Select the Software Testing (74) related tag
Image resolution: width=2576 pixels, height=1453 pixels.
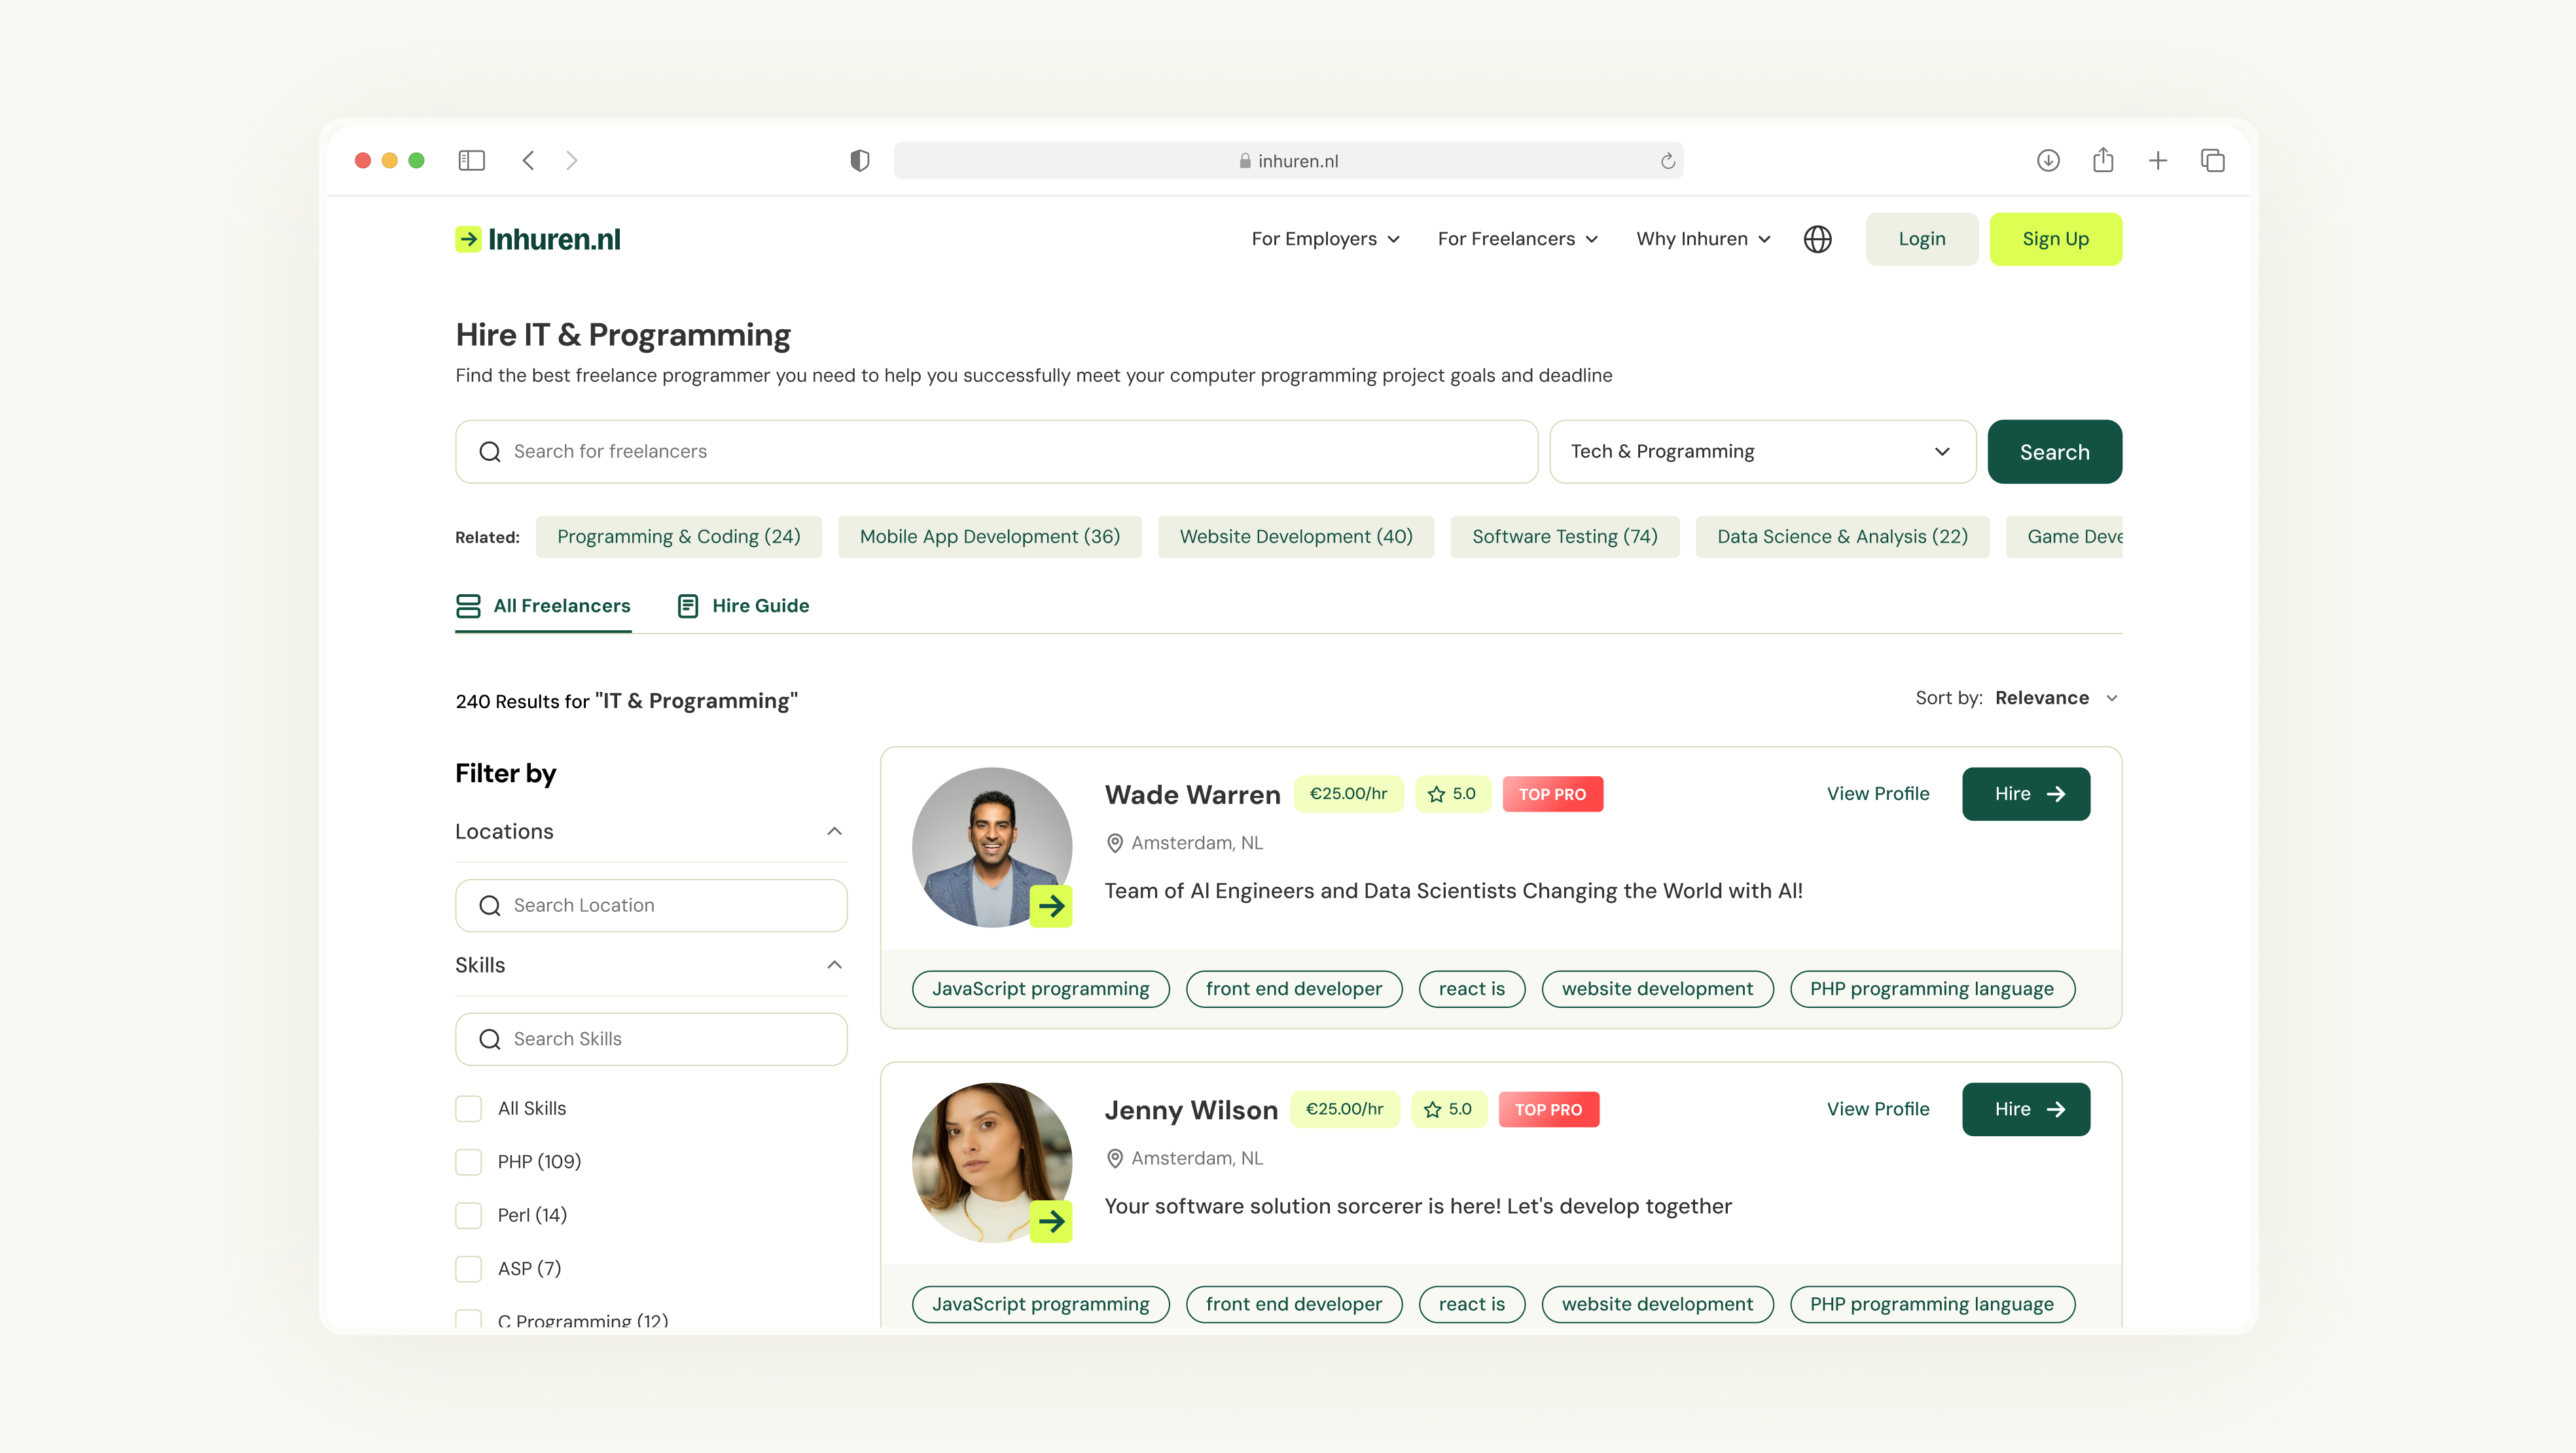pyautogui.click(x=1564, y=537)
